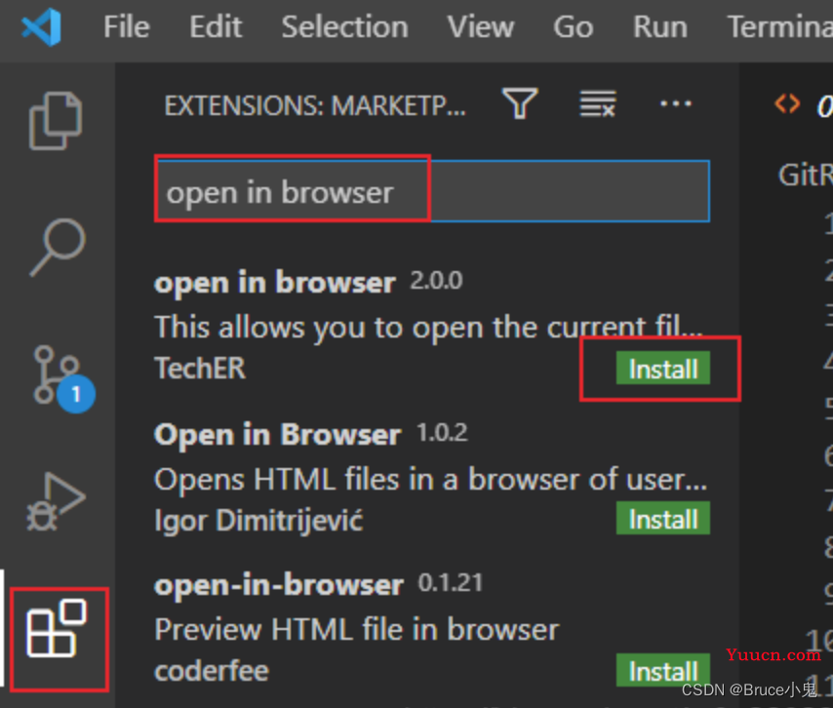The height and width of the screenshot is (708, 833).
Task: Select open-in-browser 0.1.21 extension title
Action: click(279, 585)
